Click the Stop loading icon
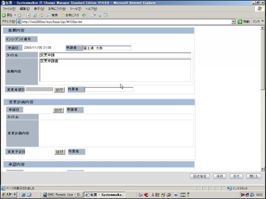Image resolution: width=266 pixels, height=199 pixels. click(x=28, y=15)
